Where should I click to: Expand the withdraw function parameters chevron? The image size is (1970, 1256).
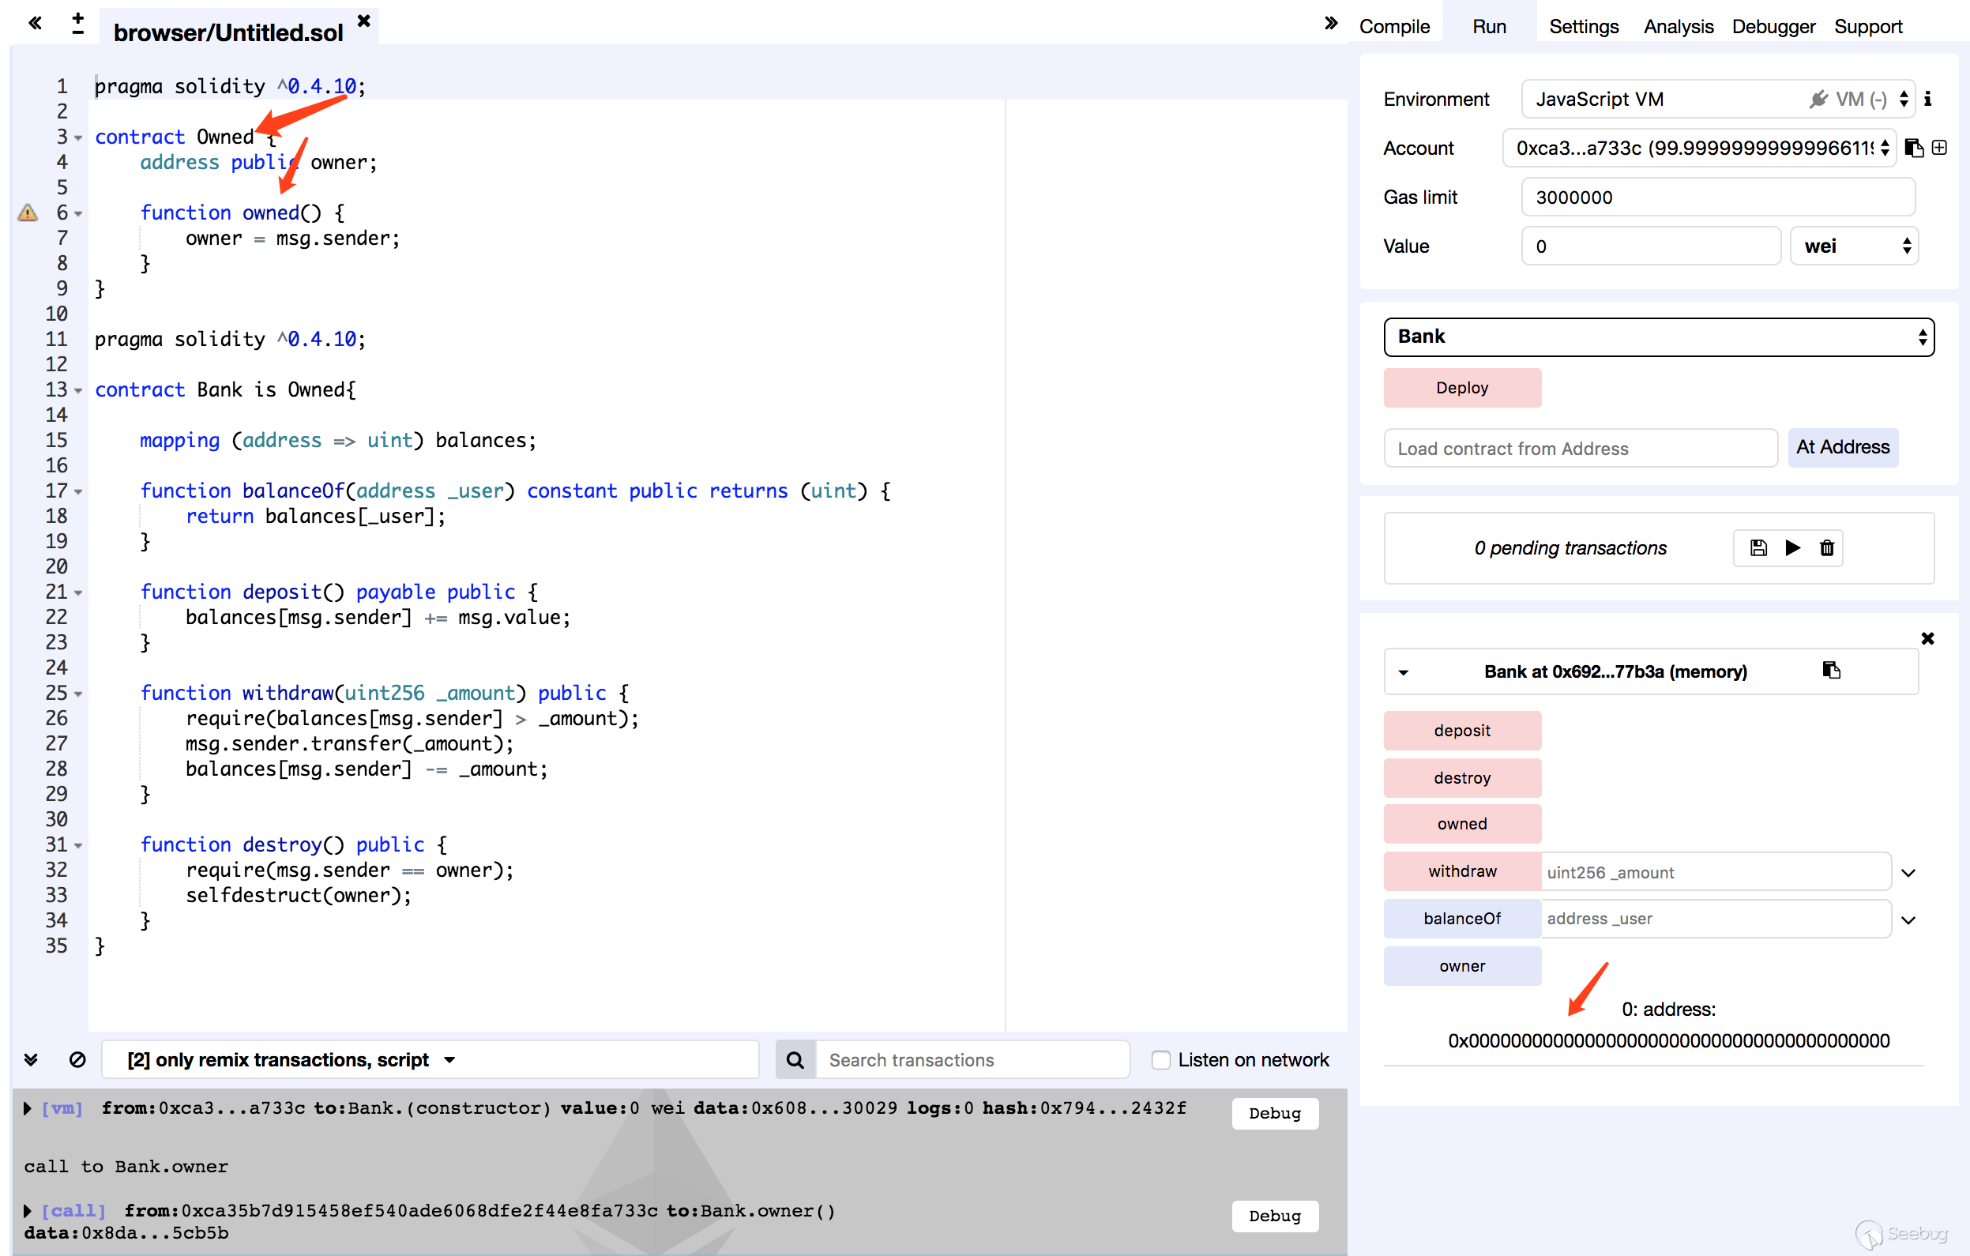[1908, 873]
